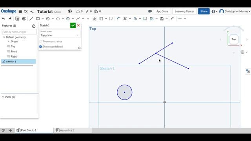251x141 pixels.
Task: Accept the sketch with green checkmark
Action: [x=73, y=25]
